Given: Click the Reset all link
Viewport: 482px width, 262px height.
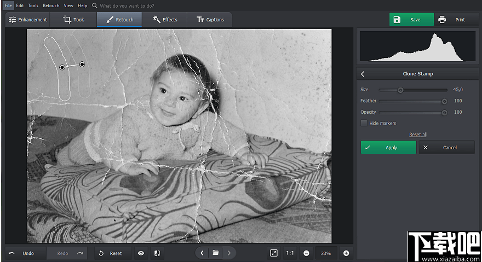Looking at the screenshot, I should 417,135.
